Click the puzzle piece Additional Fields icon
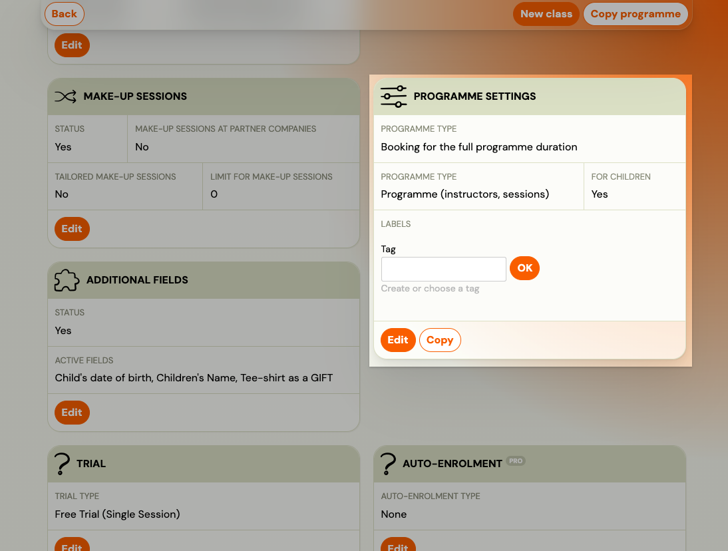 (67, 280)
